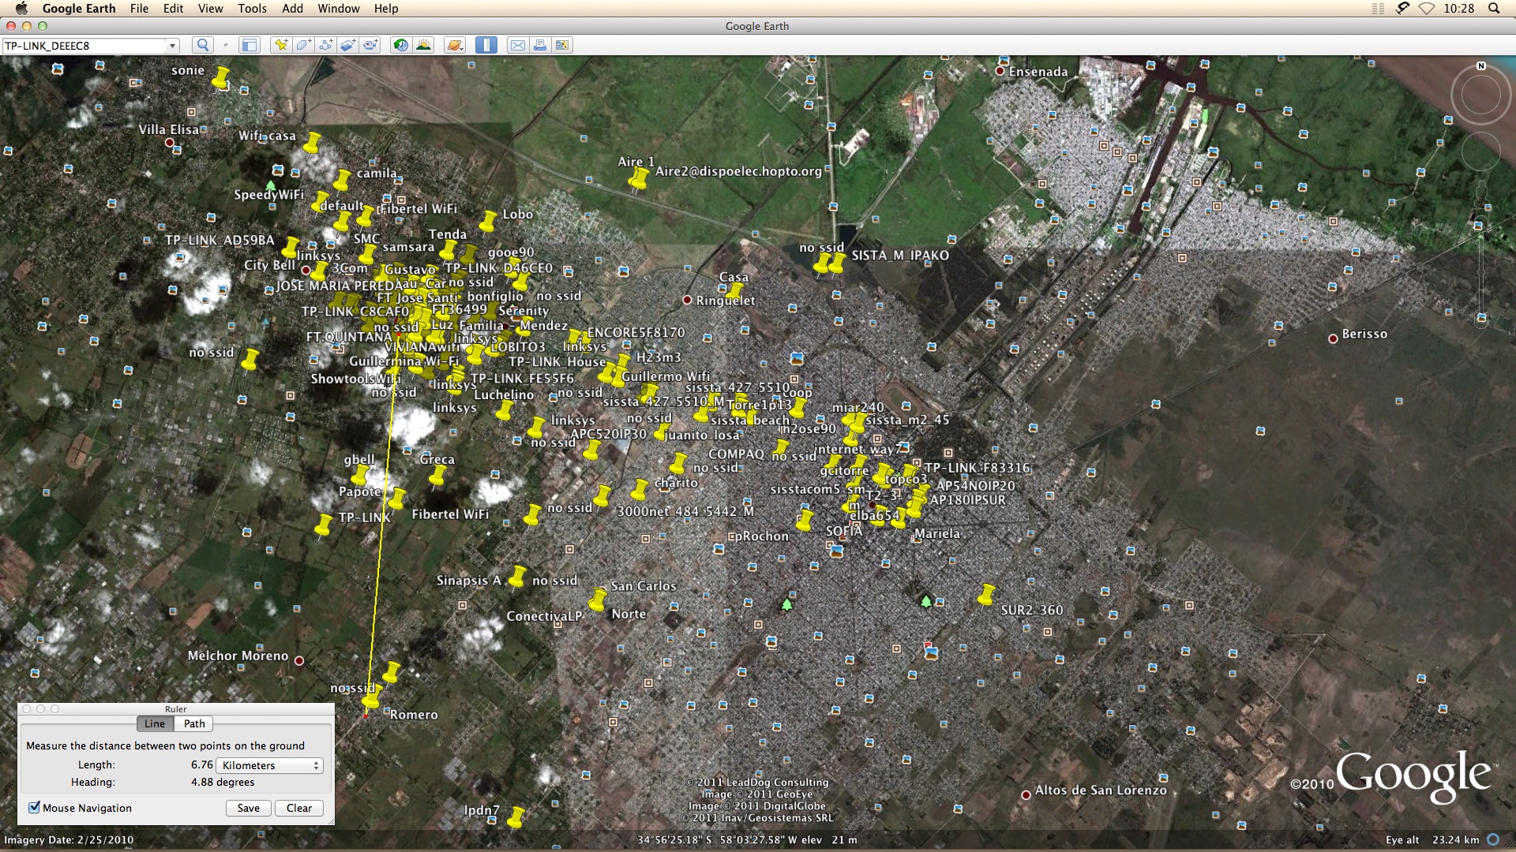Click the Email envelope icon
The width and height of the screenshot is (1516, 852).
[517, 45]
